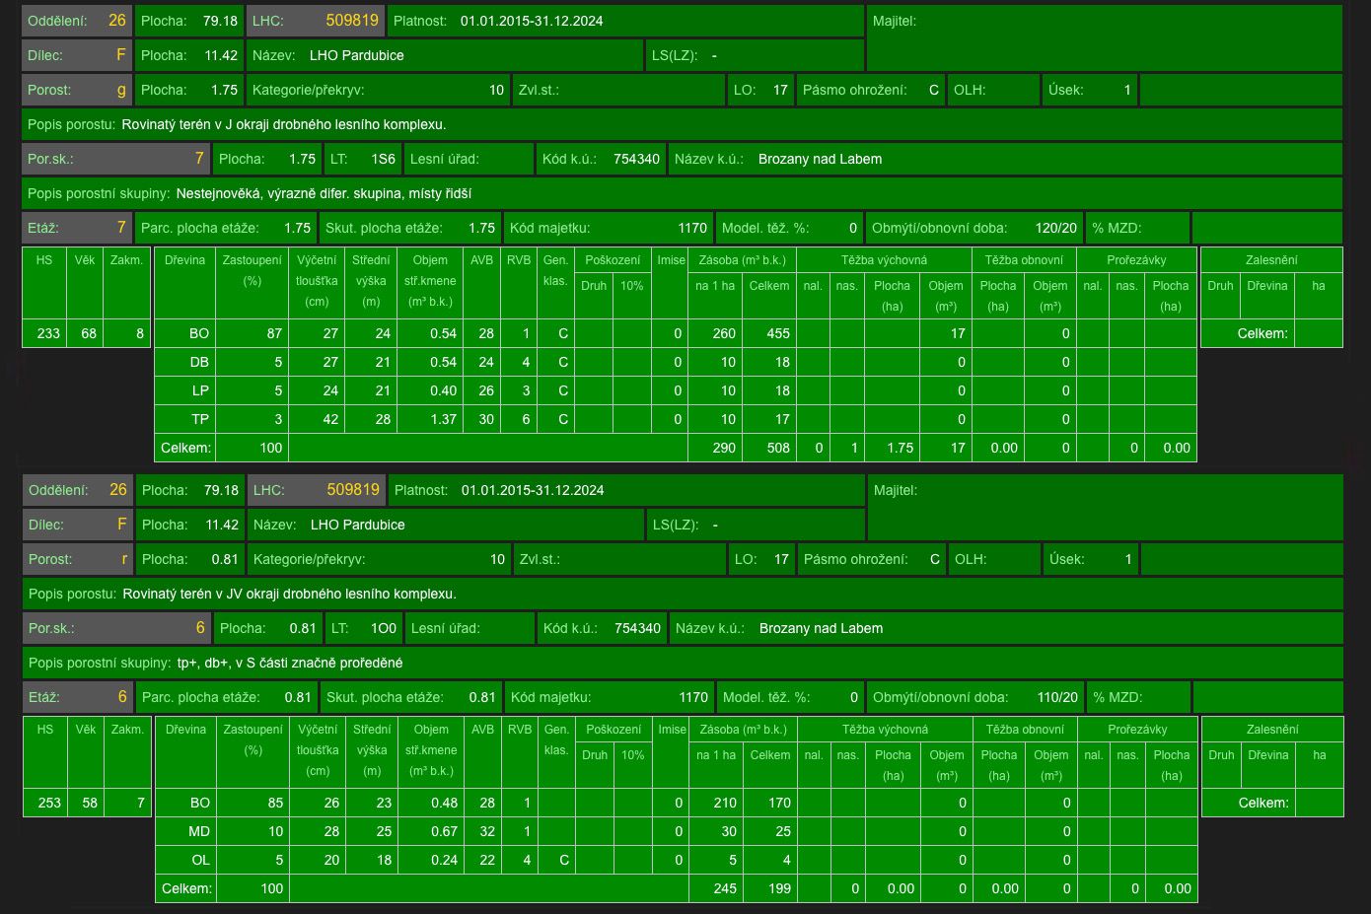The image size is (1371, 914).
Task: Select the 'LHO Pardubice' name in the first record
Action: [x=357, y=55]
